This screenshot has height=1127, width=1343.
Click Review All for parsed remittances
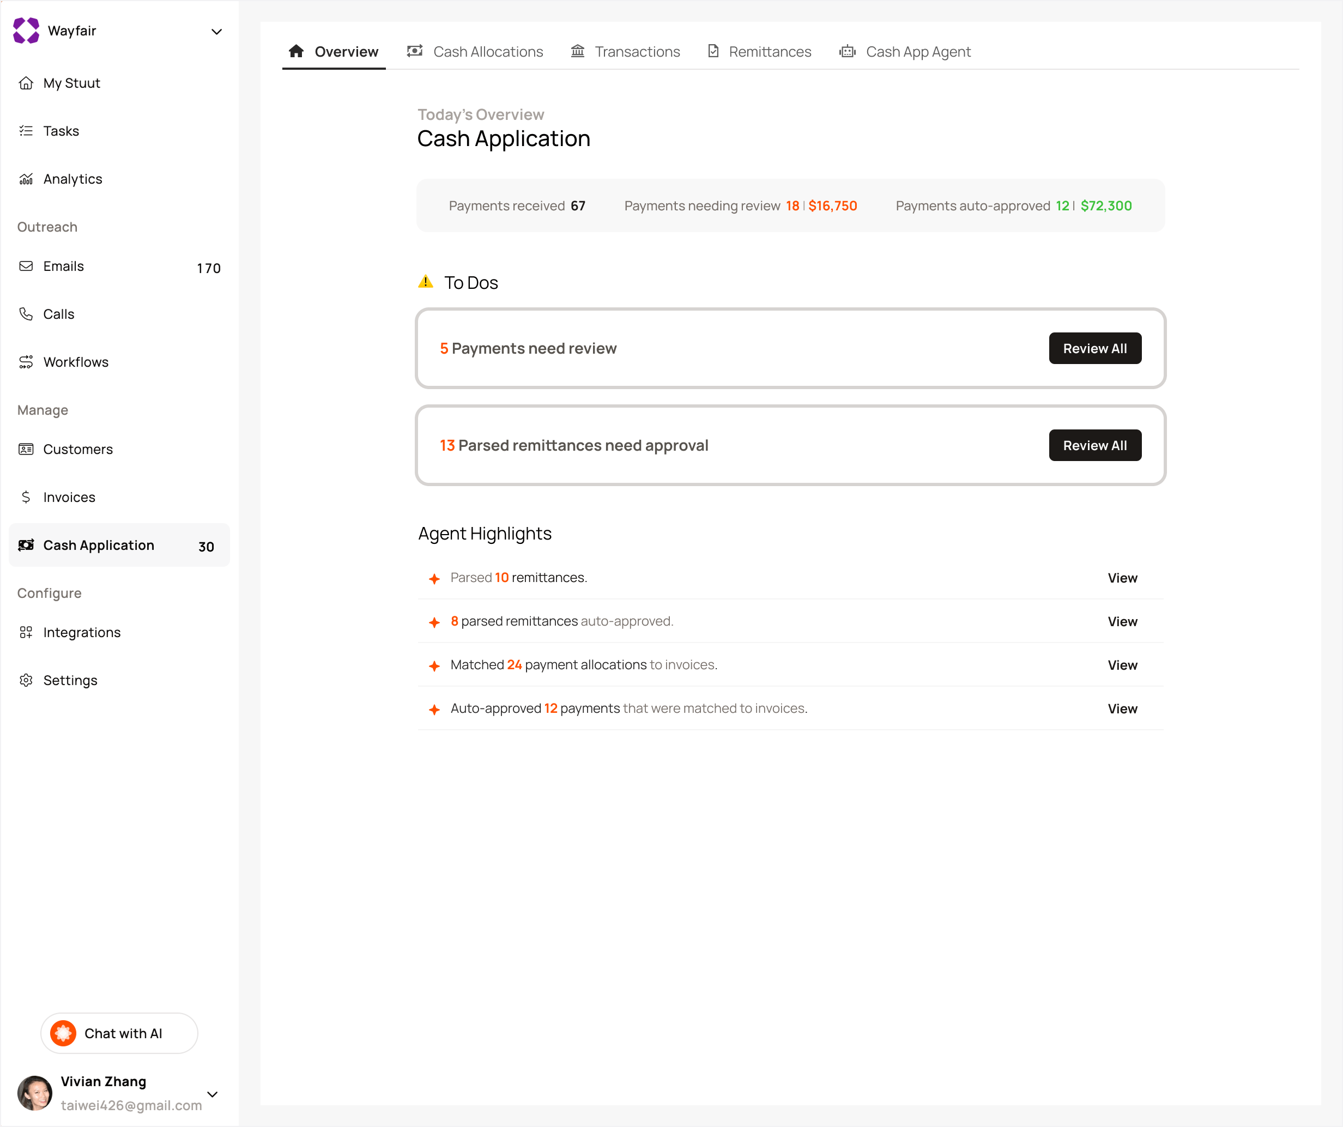(x=1094, y=445)
